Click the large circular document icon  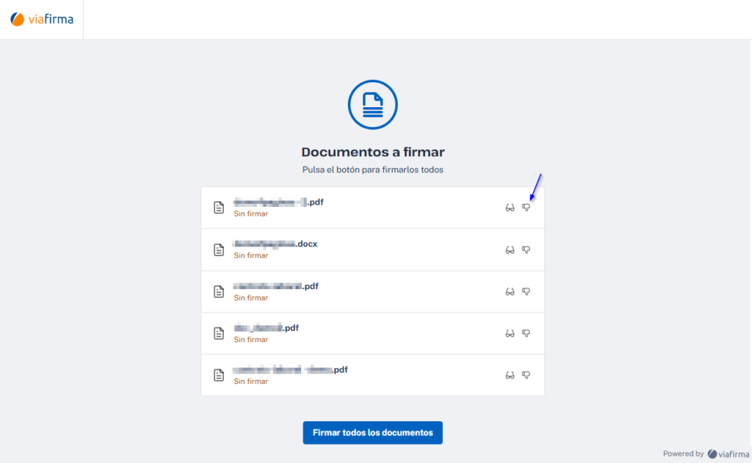coord(372,104)
